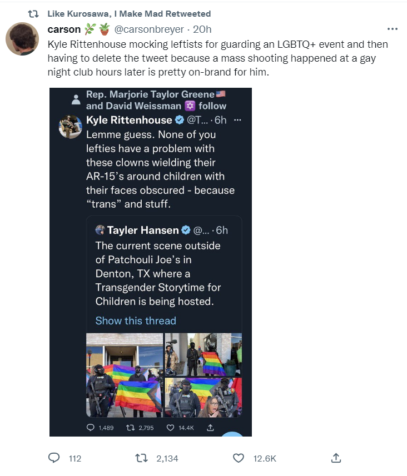Image resolution: width=407 pixels, height=476 pixels.
Task: Open the three-dot menu beside Kyle Rittenhouse
Action: point(237,120)
